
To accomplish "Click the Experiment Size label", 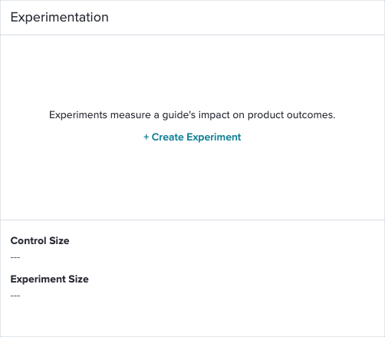I will (50, 279).
